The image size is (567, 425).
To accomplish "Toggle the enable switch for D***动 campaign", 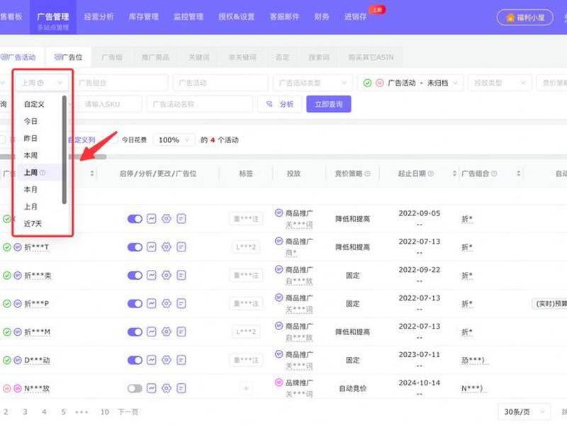I will tap(135, 360).
